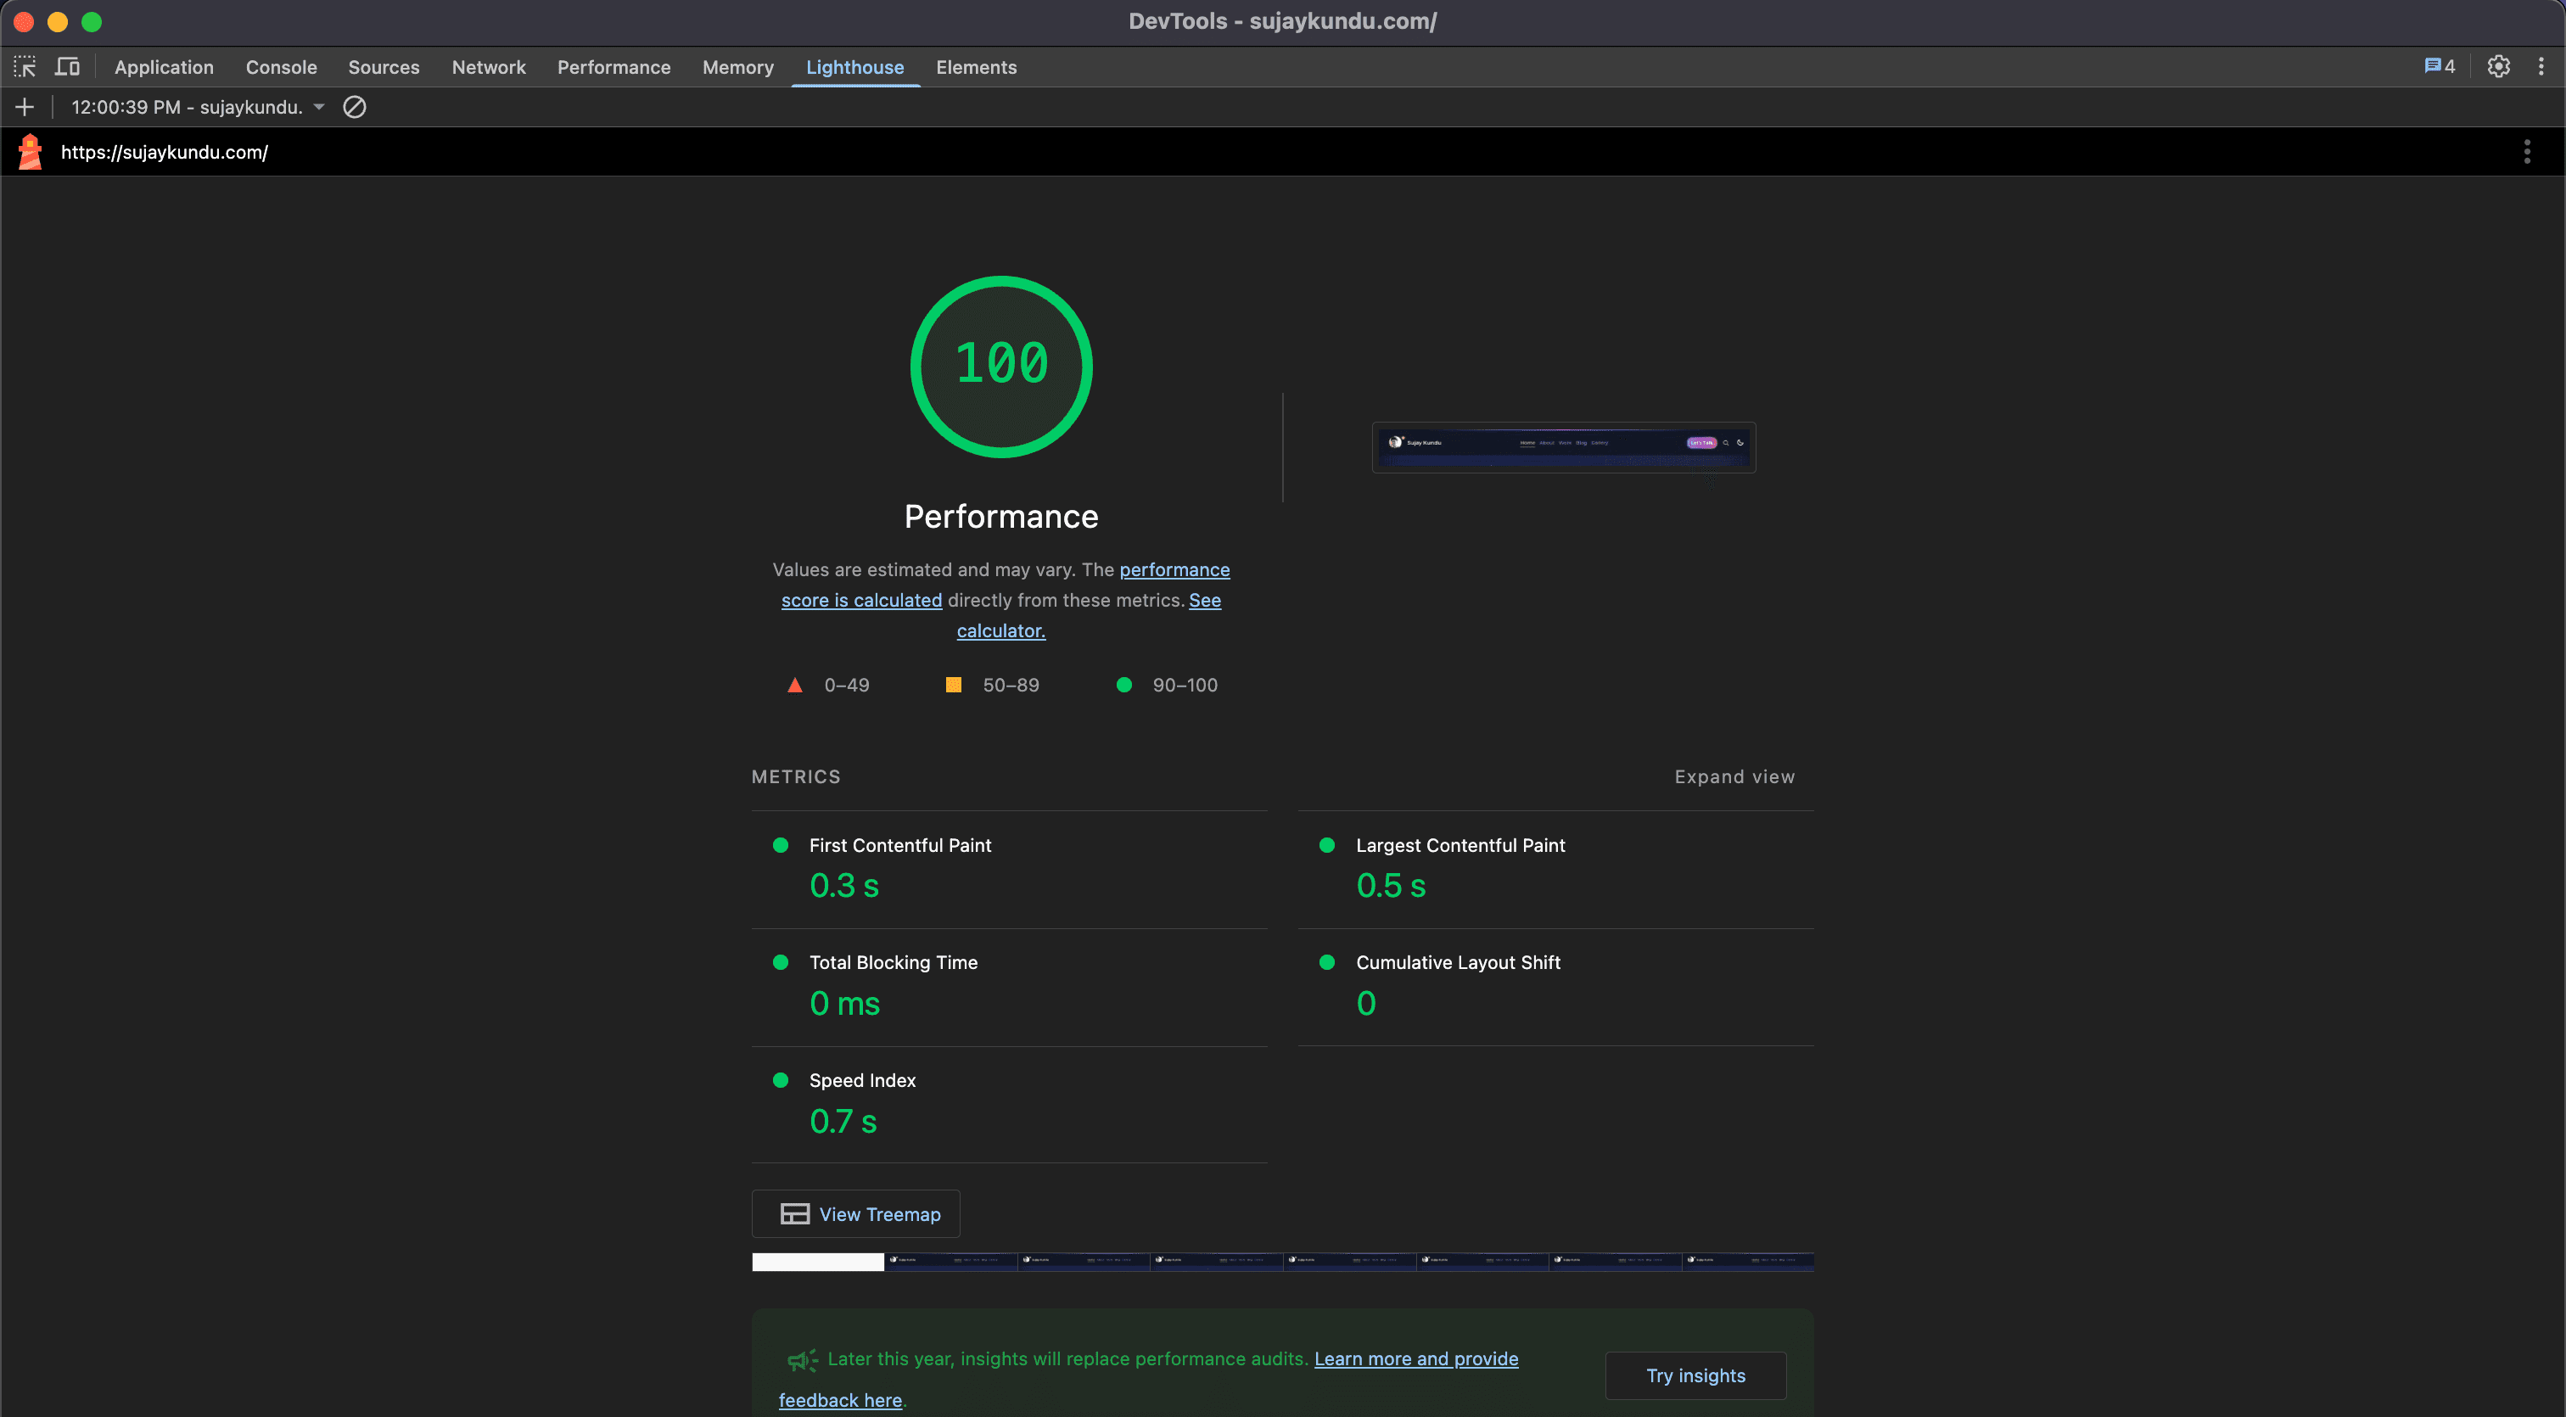Toggle Expand view for metrics
This screenshot has width=2566, height=1417.
pyautogui.click(x=1734, y=776)
